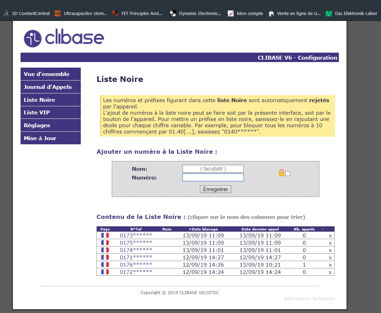
Task: Click the French flag for 0173******
Action: tap(105, 235)
